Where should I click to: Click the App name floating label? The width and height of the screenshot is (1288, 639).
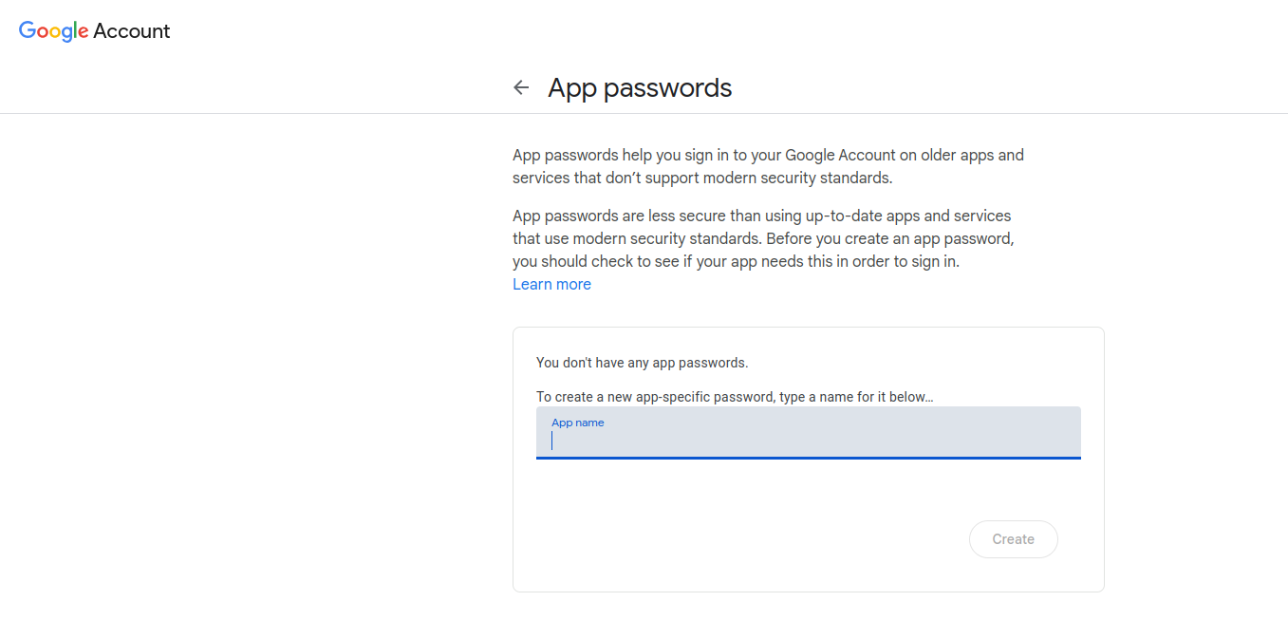point(577,422)
